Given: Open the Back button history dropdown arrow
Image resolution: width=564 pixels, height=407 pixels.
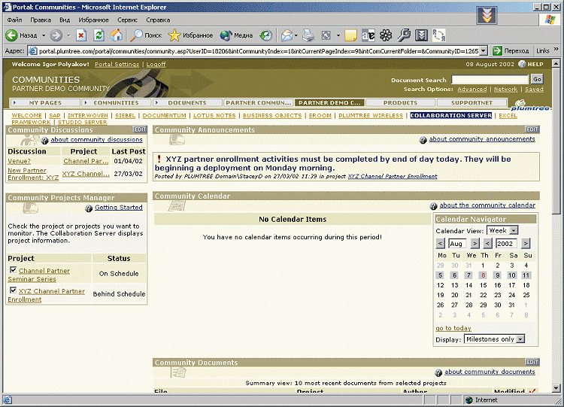Looking at the screenshot, I should (44, 35).
